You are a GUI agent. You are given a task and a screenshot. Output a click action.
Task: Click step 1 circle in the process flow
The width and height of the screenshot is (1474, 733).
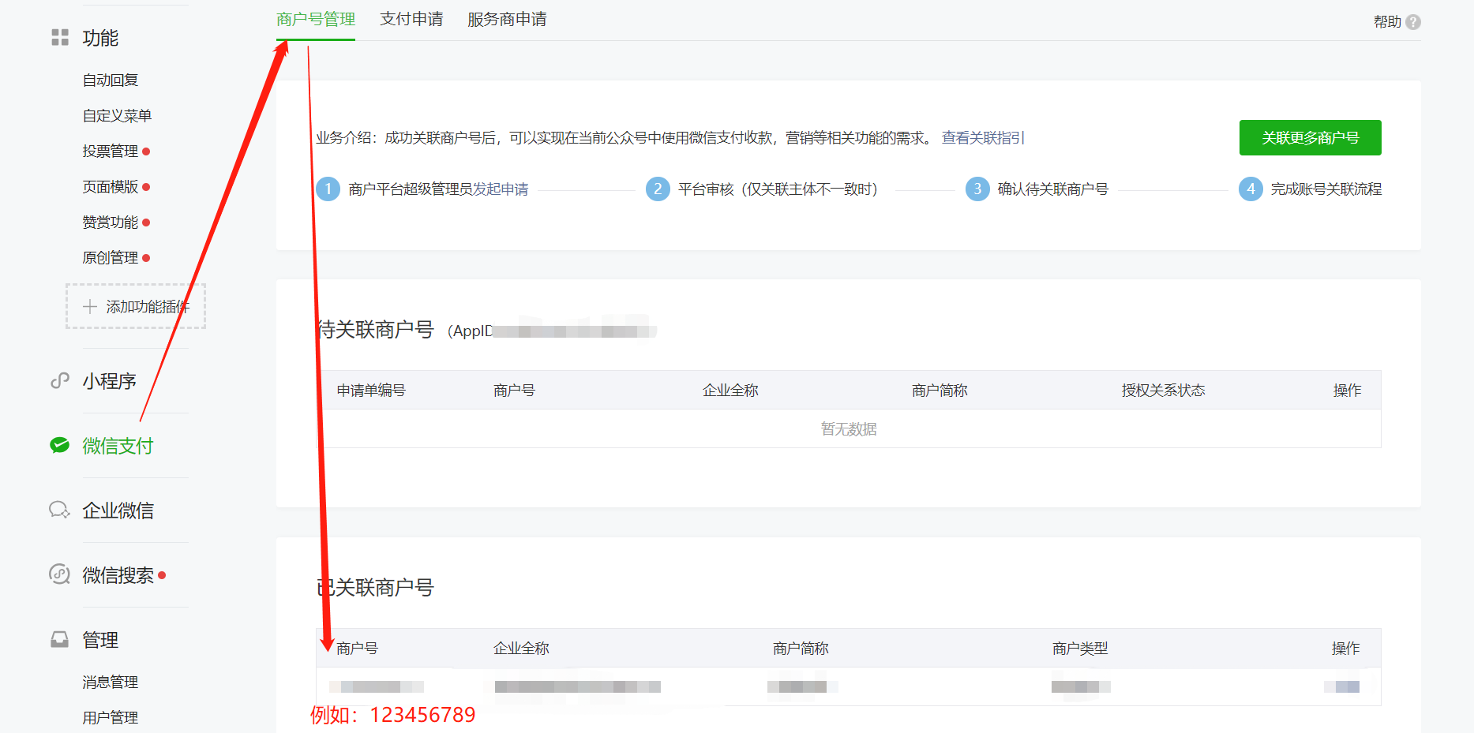(328, 189)
